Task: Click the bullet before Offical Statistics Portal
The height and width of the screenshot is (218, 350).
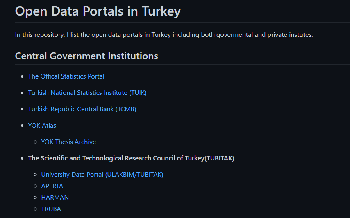Action: click(x=22, y=76)
